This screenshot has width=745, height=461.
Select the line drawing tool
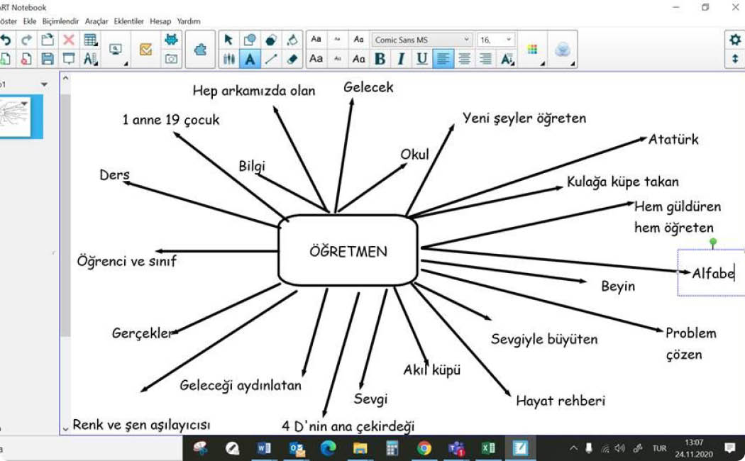tap(271, 59)
